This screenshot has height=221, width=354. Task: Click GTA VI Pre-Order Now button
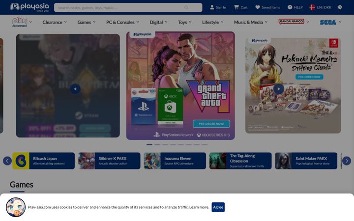coord(211,124)
